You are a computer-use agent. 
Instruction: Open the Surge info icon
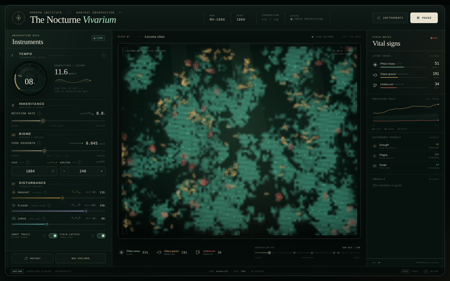44,219
